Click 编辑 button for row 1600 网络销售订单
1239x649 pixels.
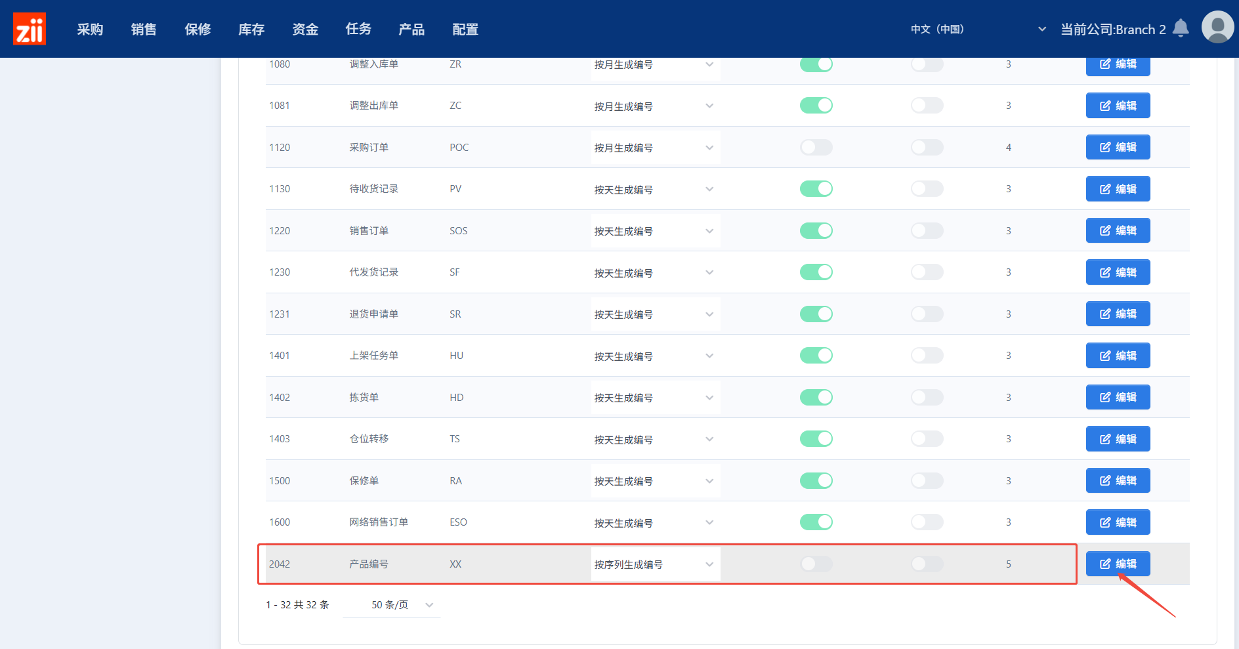(1118, 522)
